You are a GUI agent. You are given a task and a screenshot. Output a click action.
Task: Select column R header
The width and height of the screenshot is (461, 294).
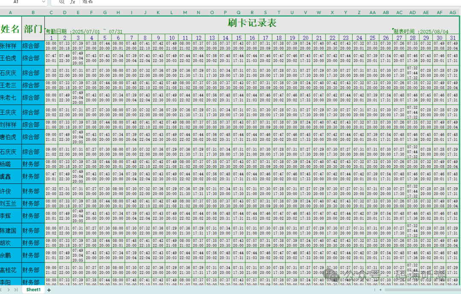[252, 13]
